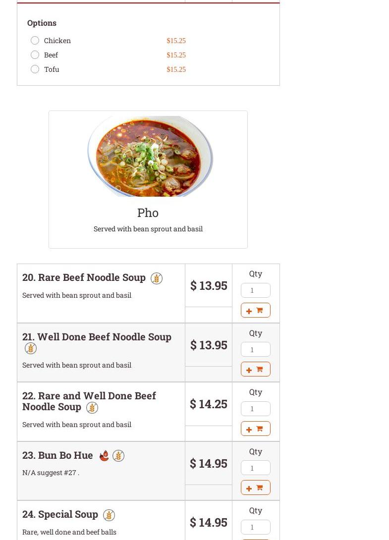Click the wheat icon next to Rare and Well Done Beef Noodle Soup
Image resolution: width=389 pixels, height=540 pixels.
pos(92,408)
